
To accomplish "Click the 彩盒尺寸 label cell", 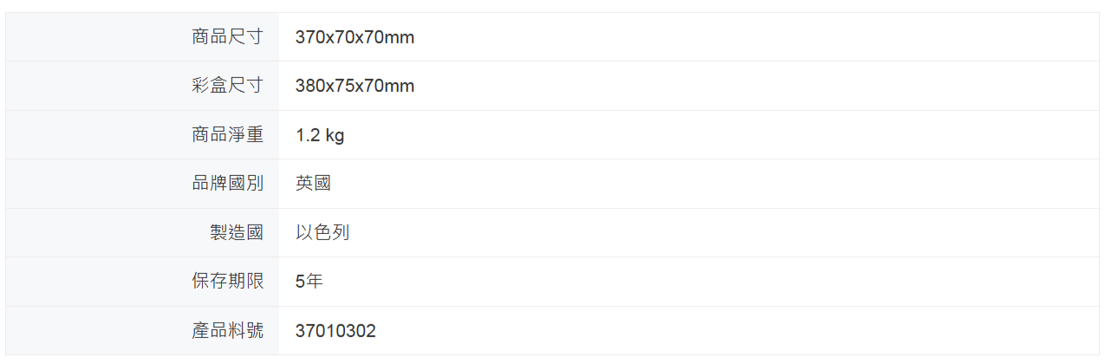I will [x=227, y=86].
